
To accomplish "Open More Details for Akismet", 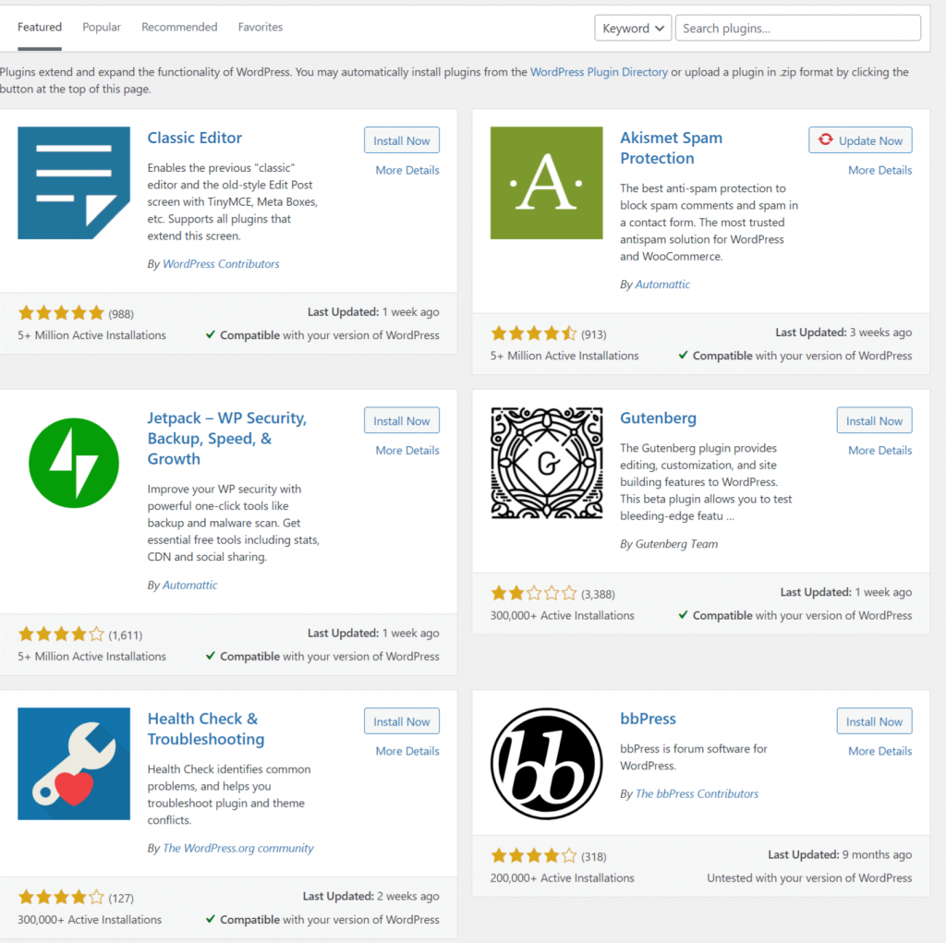I will pyautogui.click(x=879, y=170).
